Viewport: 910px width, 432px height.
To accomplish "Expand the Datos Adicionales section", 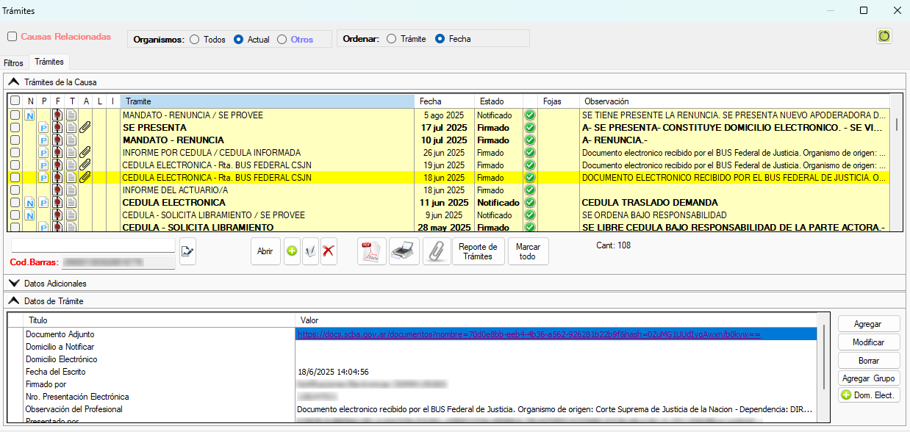I will pos(13,283).
